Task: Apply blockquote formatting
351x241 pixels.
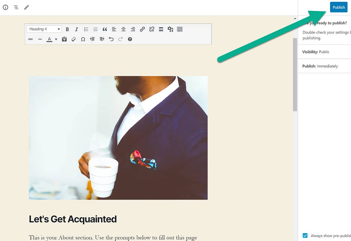Action: coord(105,29)
